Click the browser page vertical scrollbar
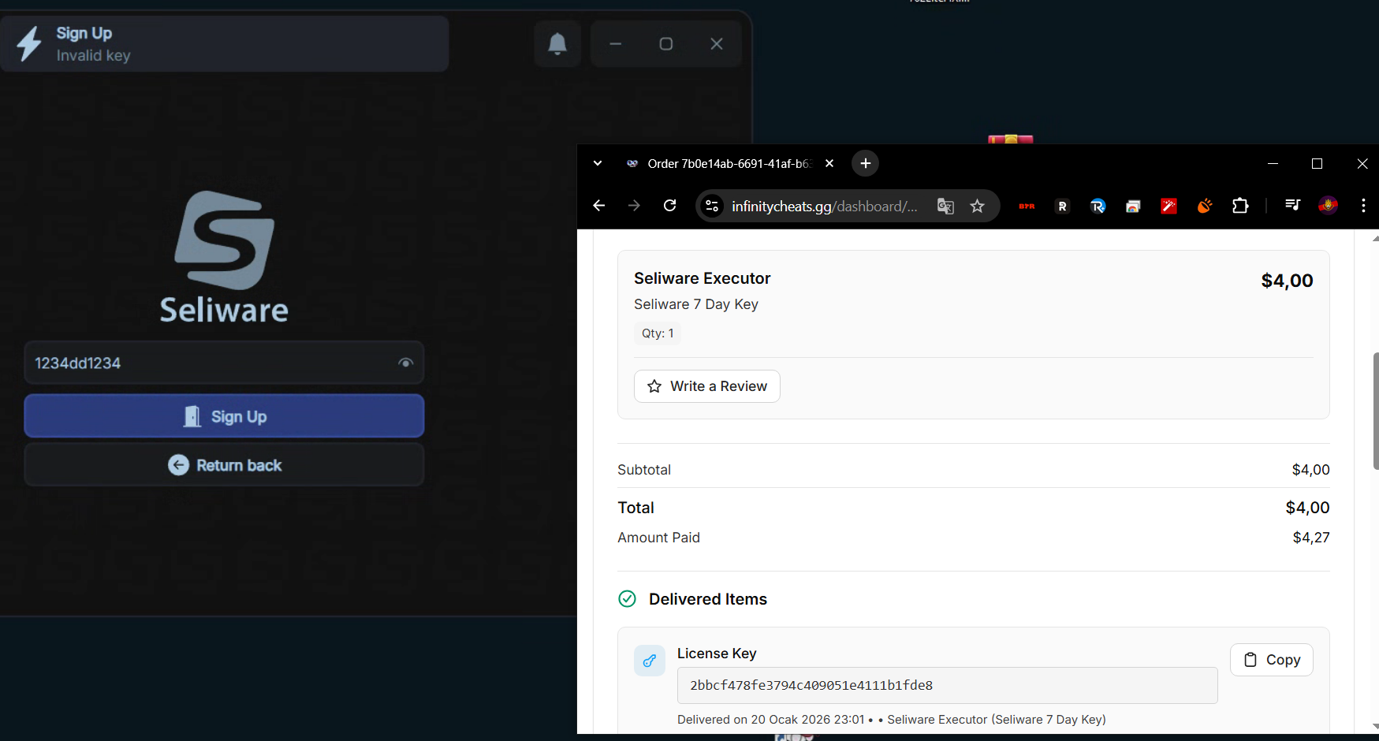This screenshot has height=741, width=1379. pos(1375,410)
